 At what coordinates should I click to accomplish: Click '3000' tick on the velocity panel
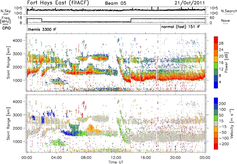[17, 115]
